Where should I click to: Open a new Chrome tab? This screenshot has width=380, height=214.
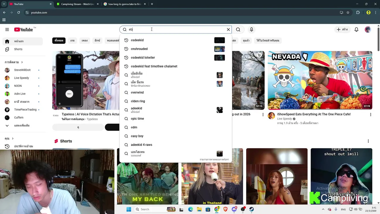tap(152, 4)
